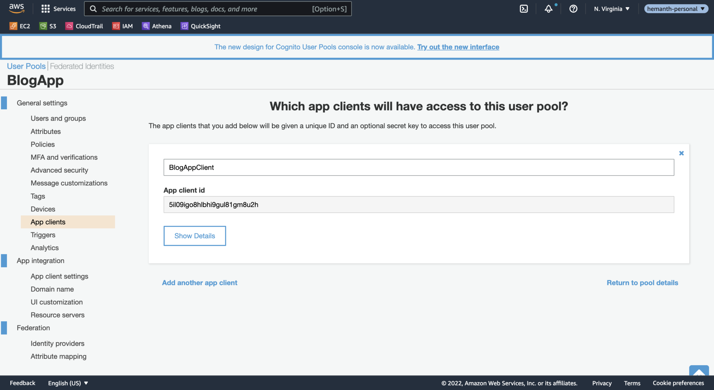Viewport: 714px width, 390px height.
Task: Open Policies in sidebar
Action: 43,144
